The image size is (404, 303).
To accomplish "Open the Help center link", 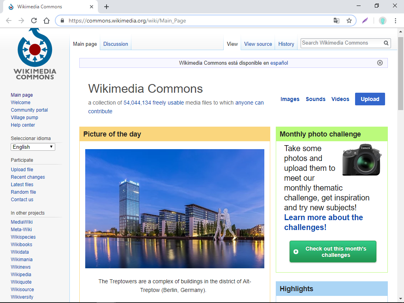I will pyautogui.click(x=23, y=125).
